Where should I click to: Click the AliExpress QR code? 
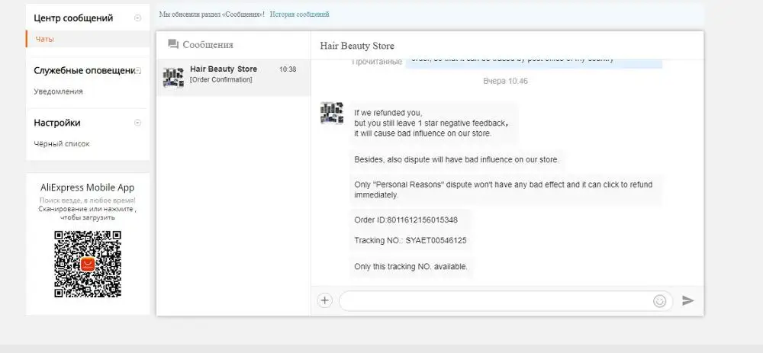[88, 264]
